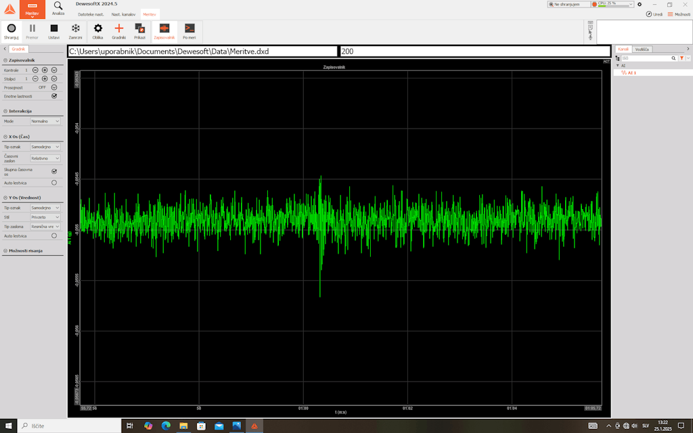Click the Uredi edit button
The width and height of the screenshot is (693, 433).
coord(654,15)
